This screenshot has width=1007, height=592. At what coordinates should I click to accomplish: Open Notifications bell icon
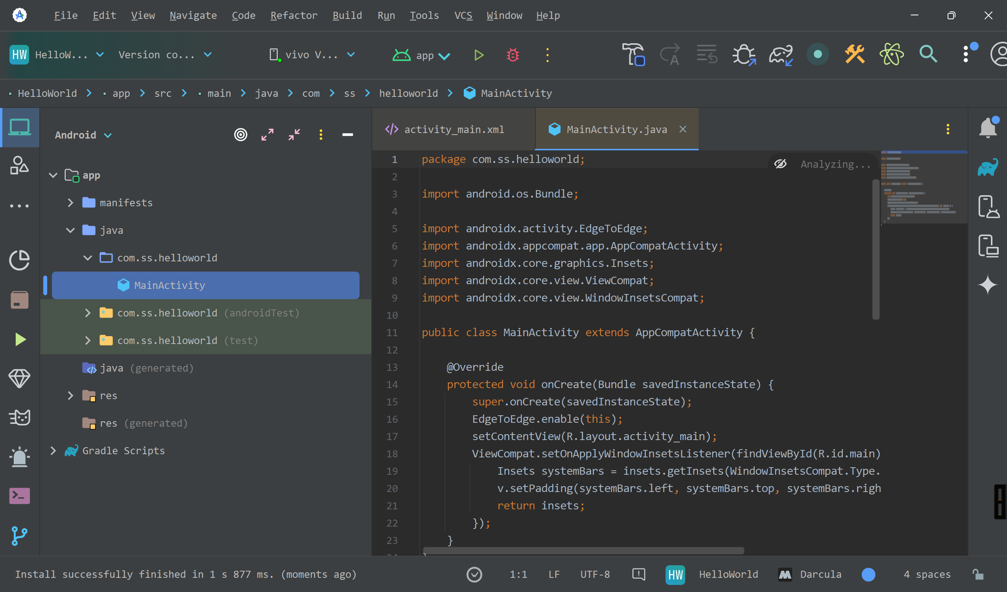pos(988,128)
